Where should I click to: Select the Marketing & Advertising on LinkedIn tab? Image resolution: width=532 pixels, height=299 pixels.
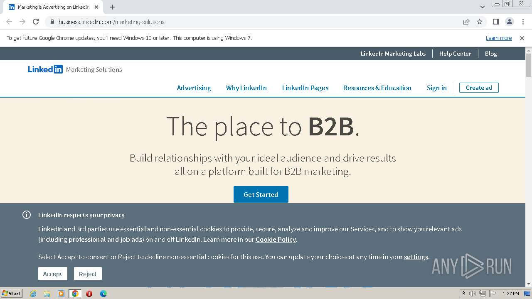click(x=54, y=7)
